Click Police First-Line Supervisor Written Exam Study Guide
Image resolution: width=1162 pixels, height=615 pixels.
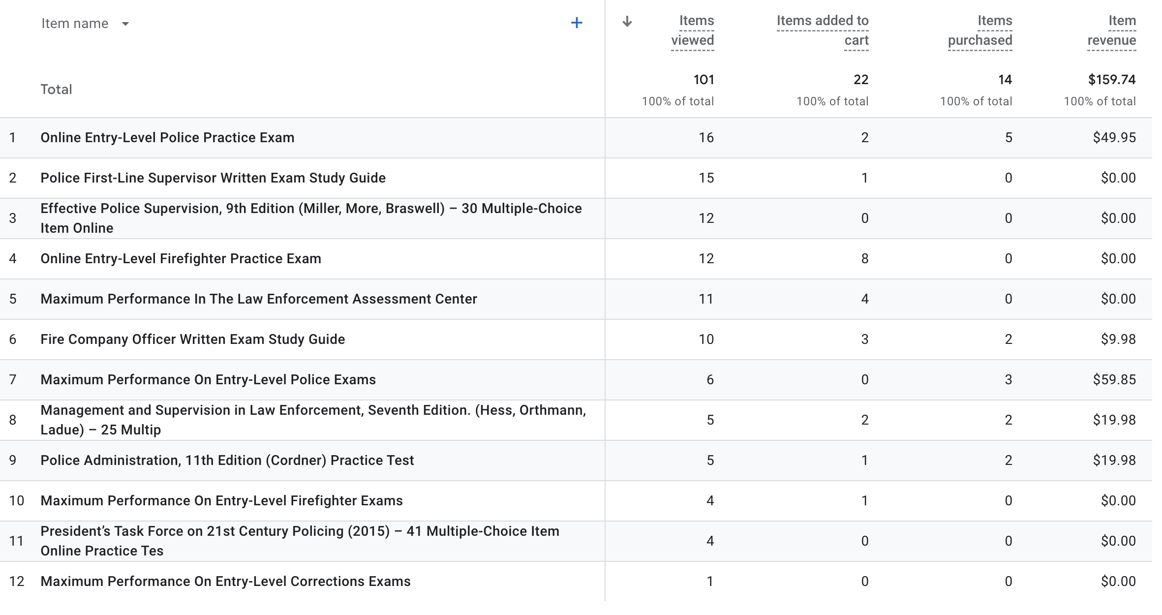click(x=213, y=178)
